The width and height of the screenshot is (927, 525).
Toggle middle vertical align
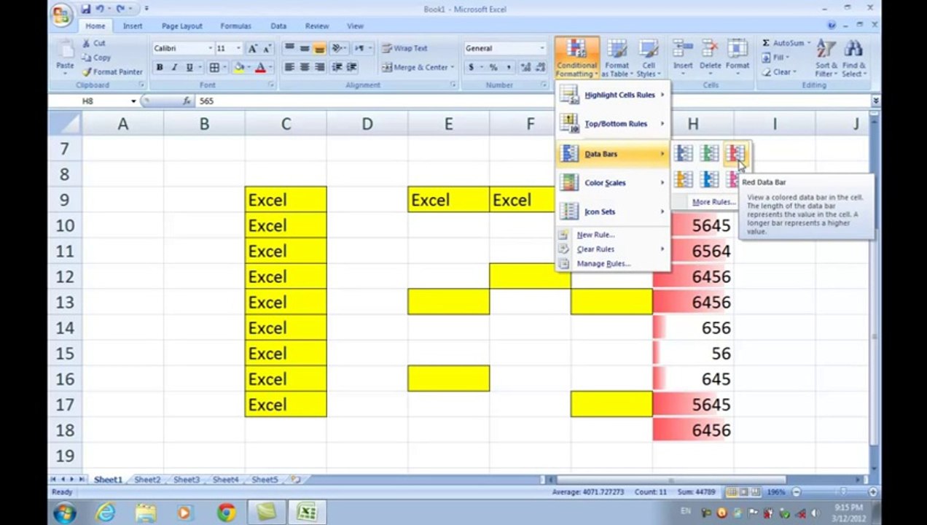(305, 48)
